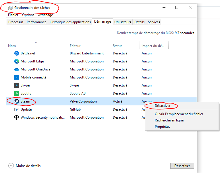Click the GitHub Update icon
Viewport: 220px width, 173px height.
17,109
